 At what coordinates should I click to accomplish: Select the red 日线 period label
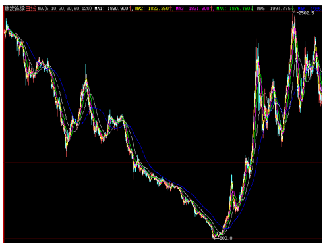[30, 9]
